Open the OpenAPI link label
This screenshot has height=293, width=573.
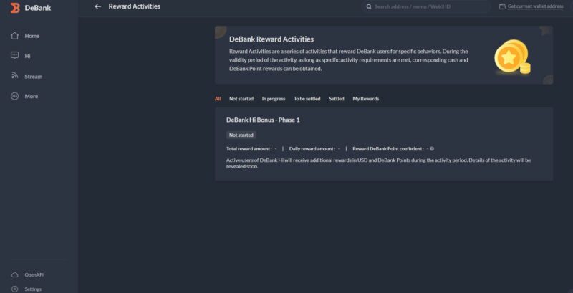coord(34,275)
